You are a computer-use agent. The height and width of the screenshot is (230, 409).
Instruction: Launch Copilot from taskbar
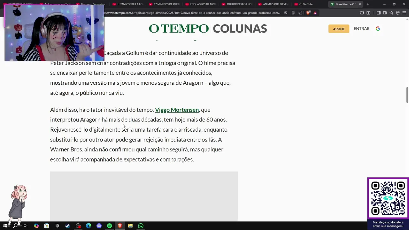click(36, 226)
